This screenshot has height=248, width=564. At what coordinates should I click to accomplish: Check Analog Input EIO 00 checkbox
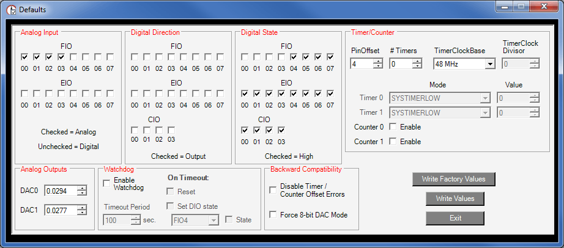[24, 94]
